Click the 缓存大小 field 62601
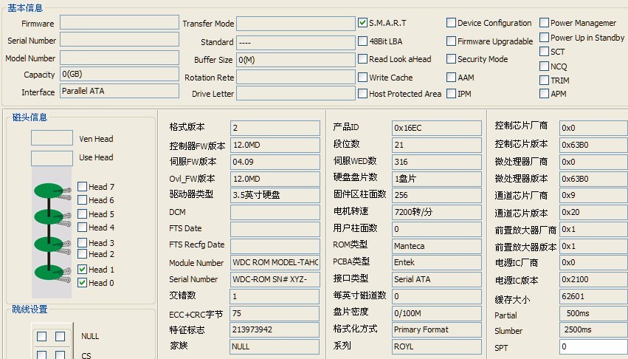Image resolution: width=628 pixels, height=359 pixels. pos(593,296)
